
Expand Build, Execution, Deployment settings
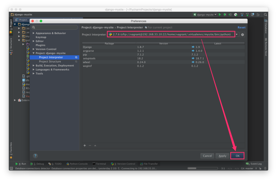[x=34, y=65]
